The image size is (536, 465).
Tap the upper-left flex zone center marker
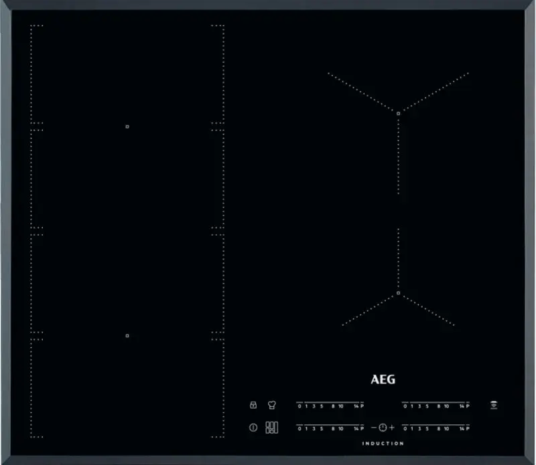(127, 126)
